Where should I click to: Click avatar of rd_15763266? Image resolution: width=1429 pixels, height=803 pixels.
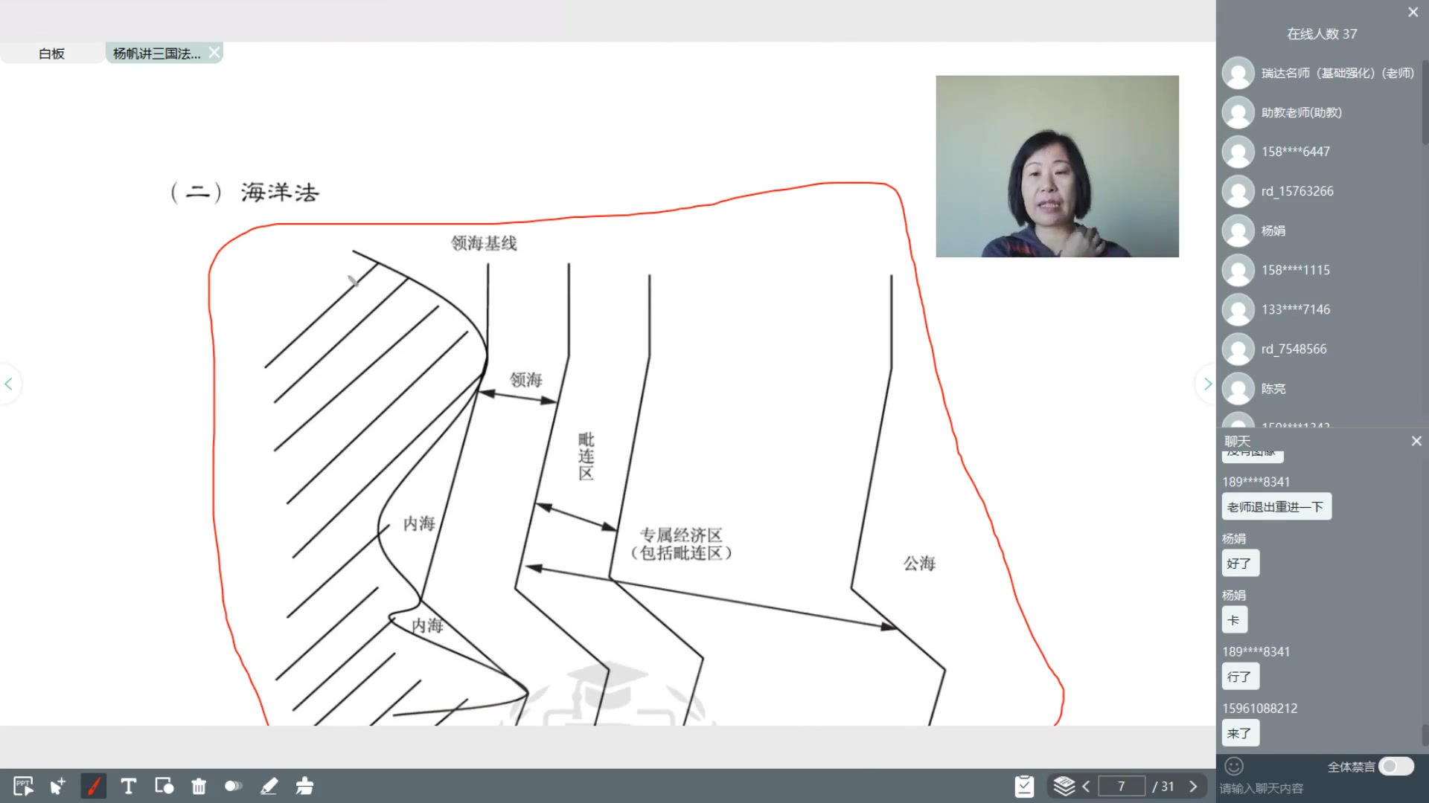point(1238,191)
